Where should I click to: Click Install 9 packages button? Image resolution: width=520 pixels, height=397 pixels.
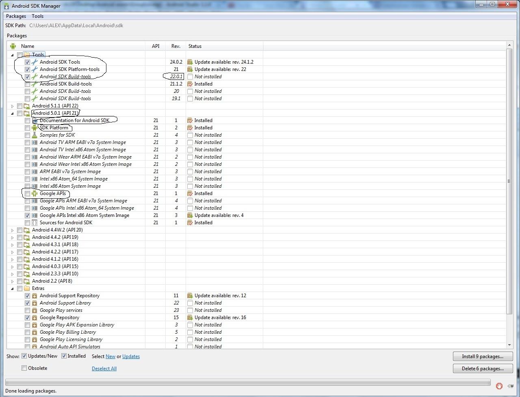point(483,356)
